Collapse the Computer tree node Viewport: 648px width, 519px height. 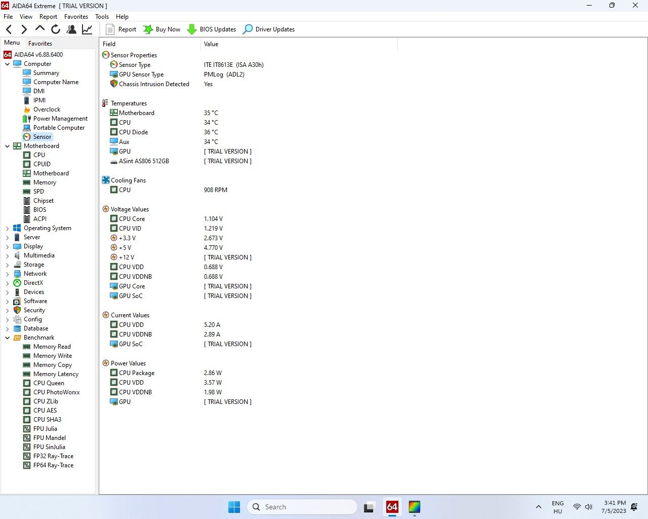[x=7, y=64]
